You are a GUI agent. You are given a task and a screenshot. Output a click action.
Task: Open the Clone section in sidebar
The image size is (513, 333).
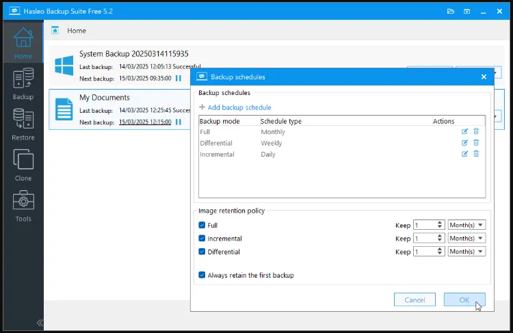click(23, 165)
